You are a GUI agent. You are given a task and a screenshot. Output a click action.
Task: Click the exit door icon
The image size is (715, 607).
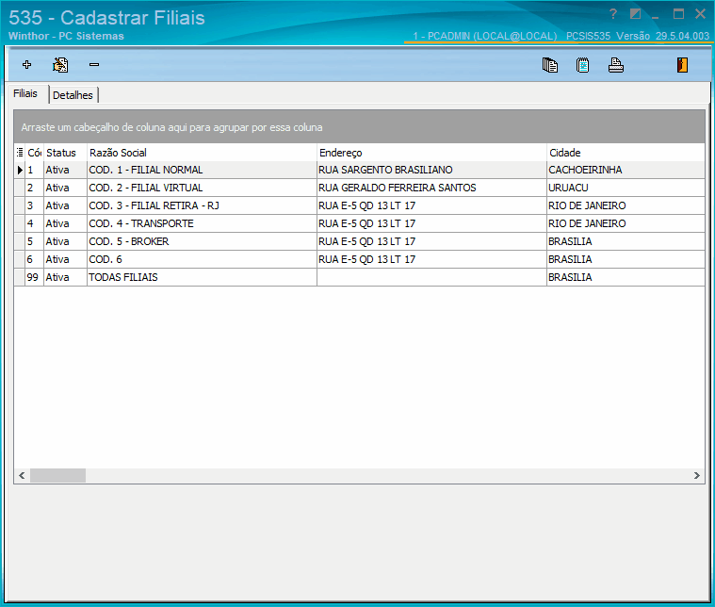pyautogui.click(x=682, y=65)
